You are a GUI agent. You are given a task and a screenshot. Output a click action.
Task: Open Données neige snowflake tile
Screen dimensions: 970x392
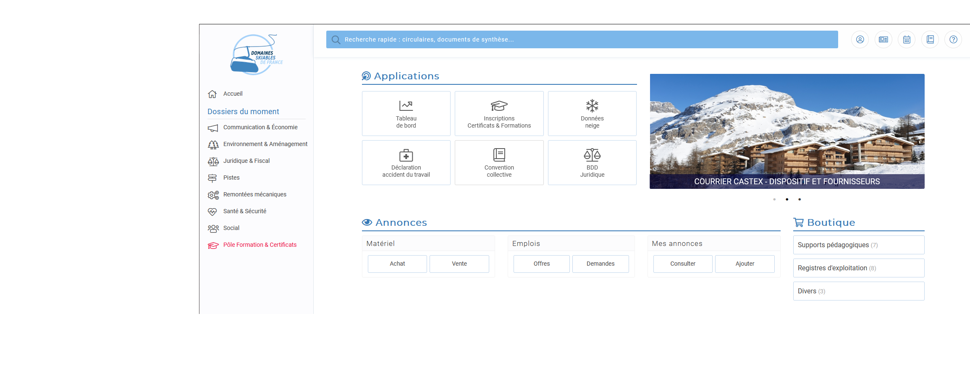pos(592,114)
